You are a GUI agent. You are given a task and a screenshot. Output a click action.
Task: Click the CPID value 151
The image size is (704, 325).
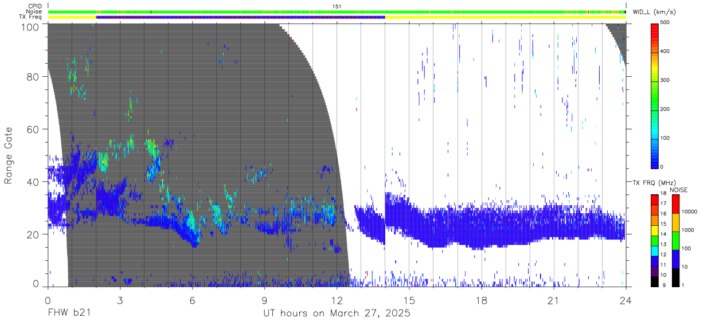[337, 6]
